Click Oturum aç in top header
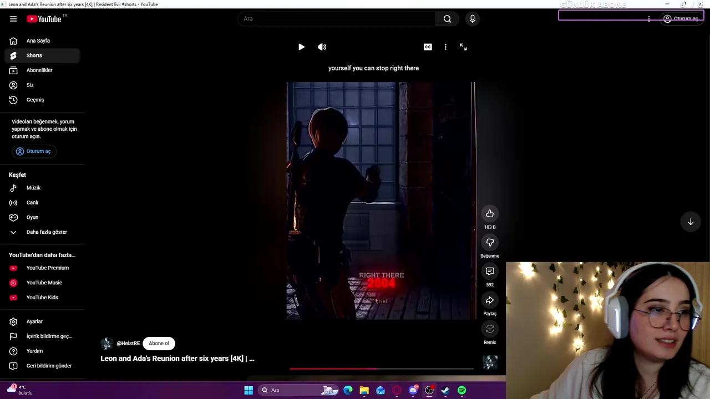This screenshot has width=710, height=399. 681,19
